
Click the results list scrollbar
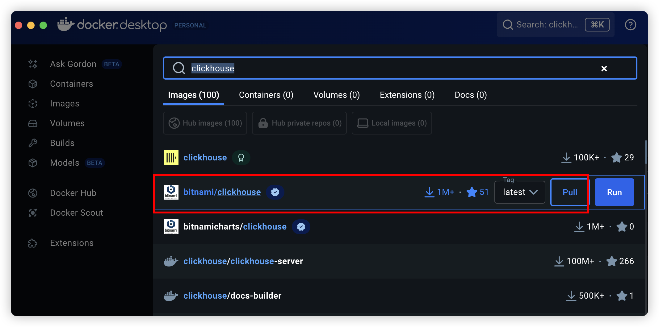[646, 153]
